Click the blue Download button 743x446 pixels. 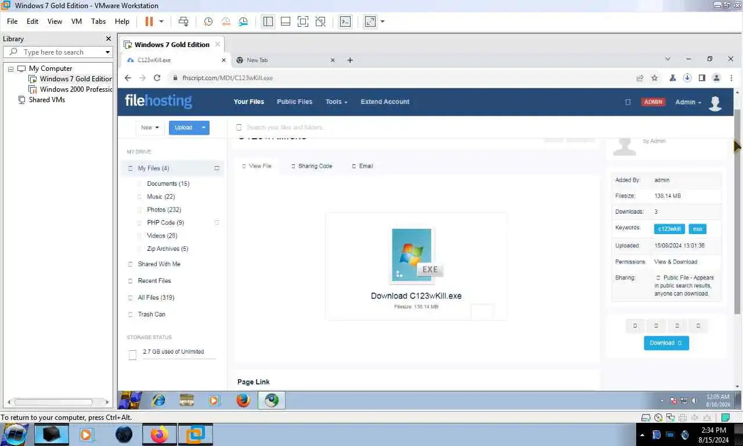(666, 343)
